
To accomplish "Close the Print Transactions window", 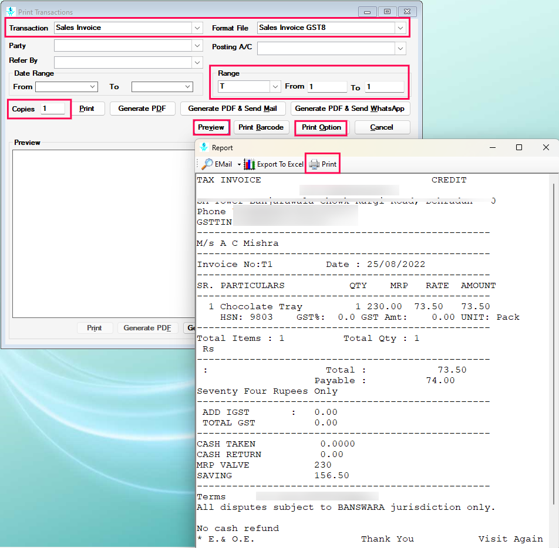I will pos(407,12).
